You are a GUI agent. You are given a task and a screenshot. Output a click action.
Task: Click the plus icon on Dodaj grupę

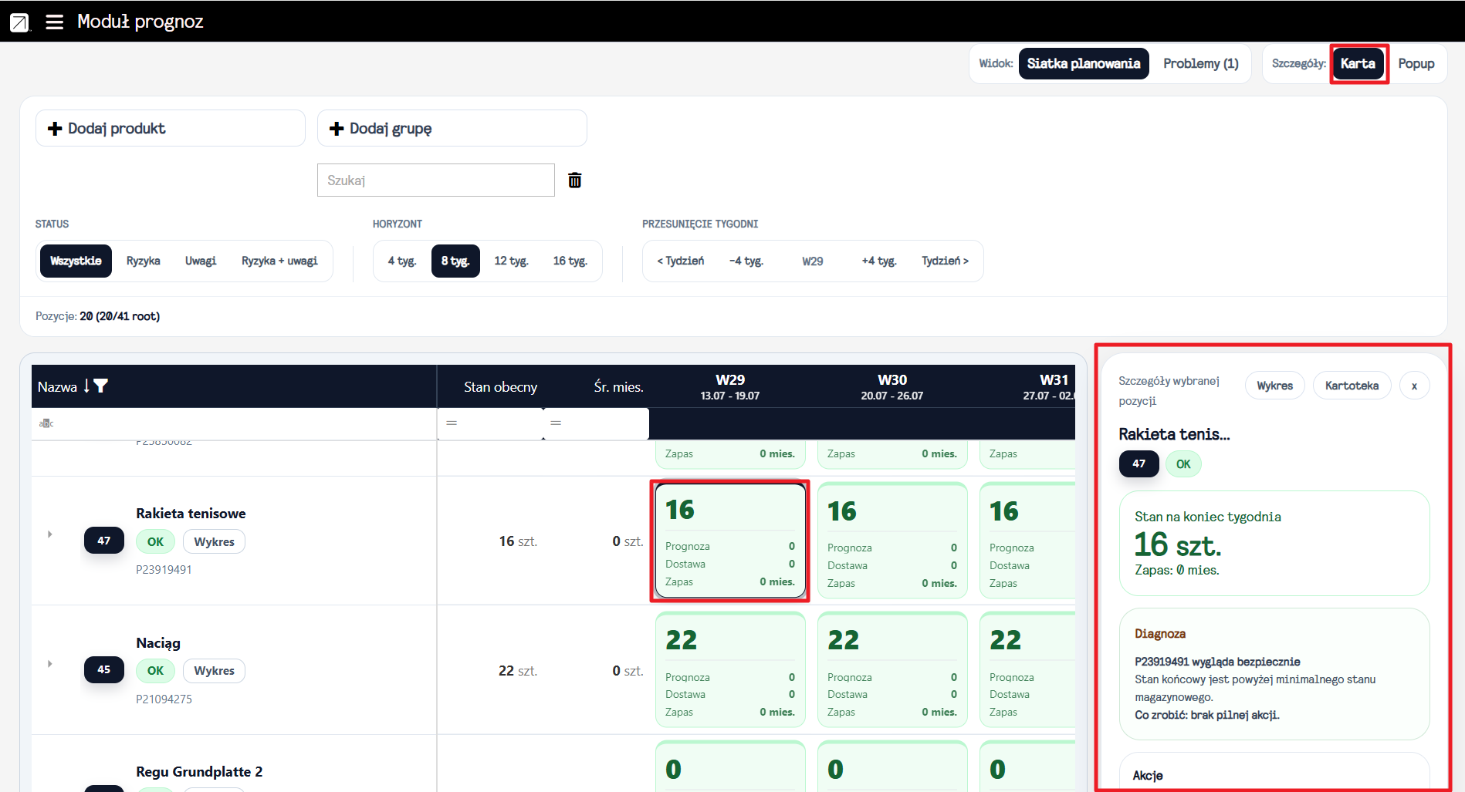[337, 129]
